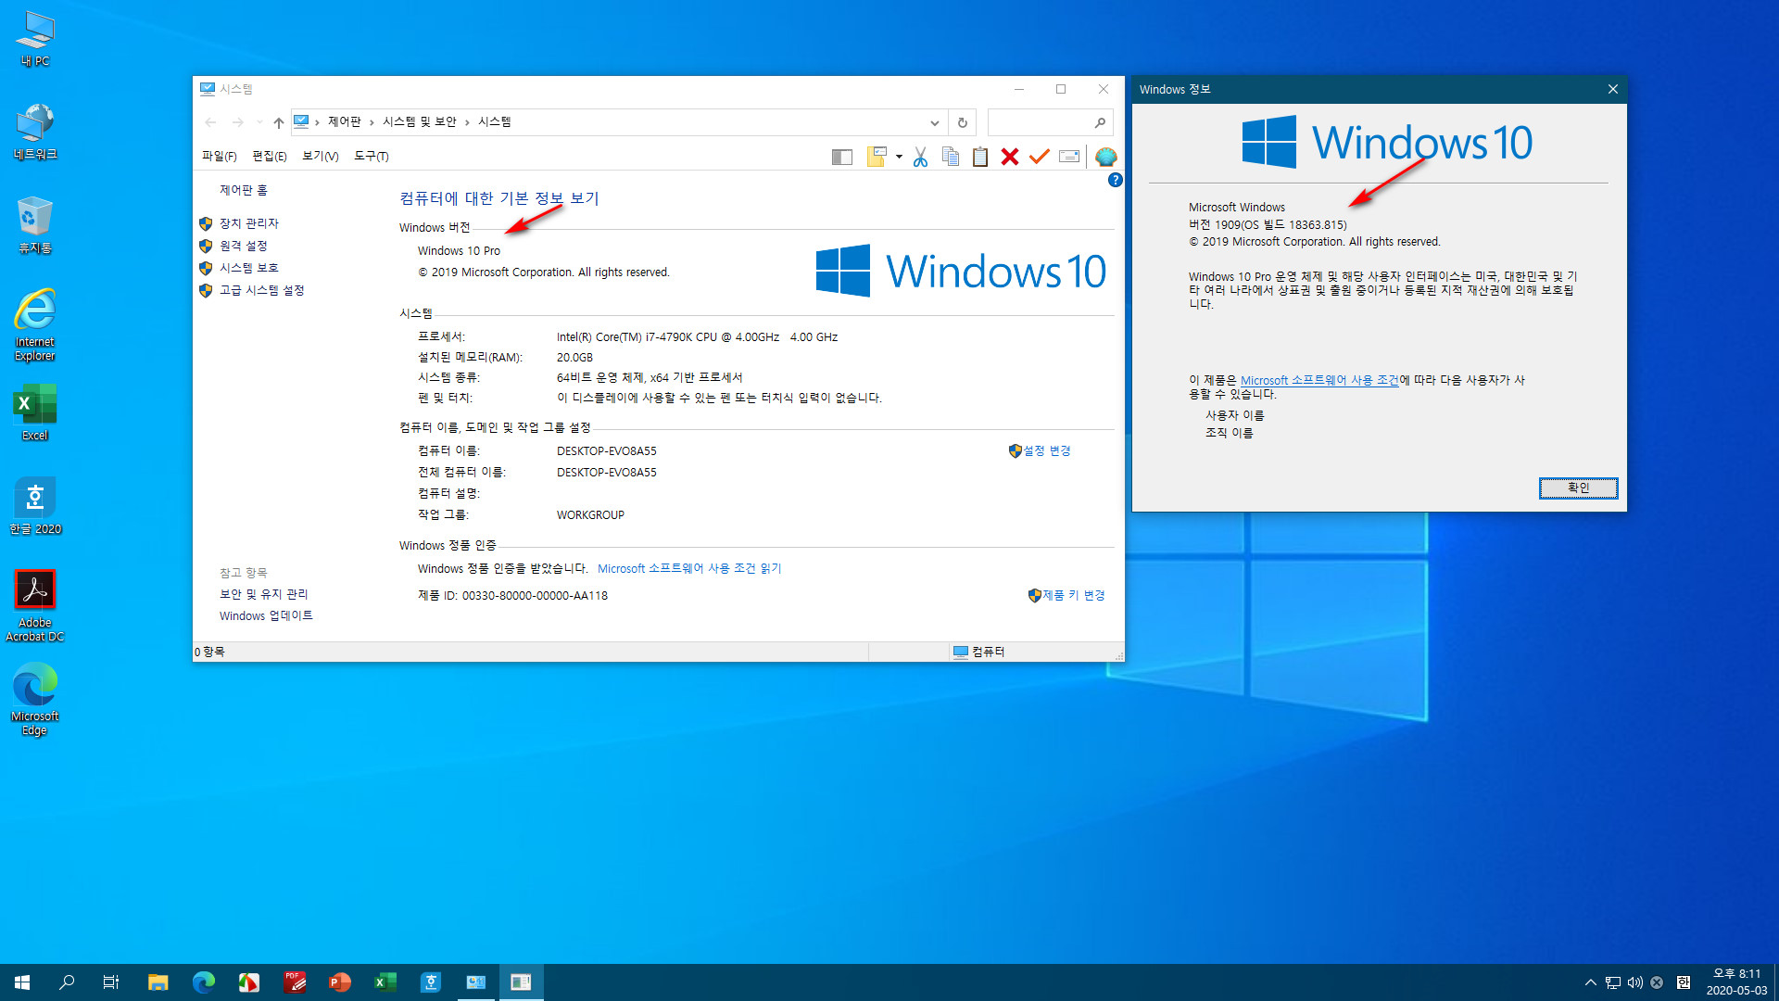Click the search magnifier icon in System window
This screenshot has width=1779, height=1001.
point(1100,122)
